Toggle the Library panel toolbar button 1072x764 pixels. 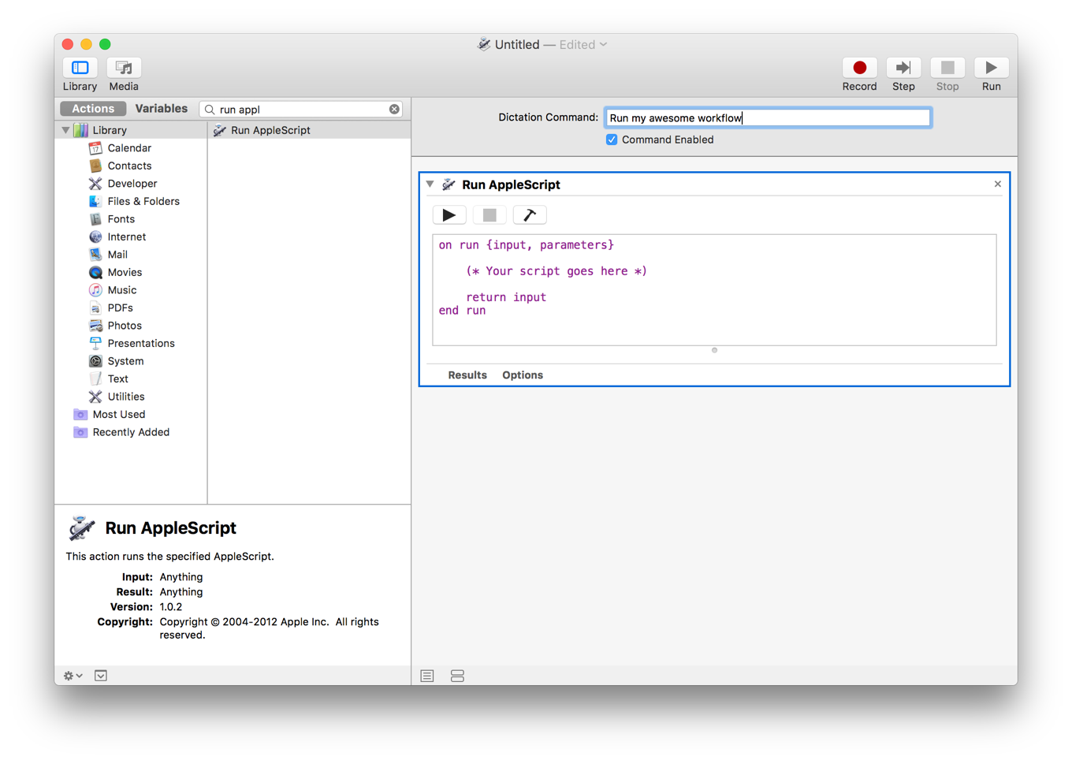(x=80, y=68)
